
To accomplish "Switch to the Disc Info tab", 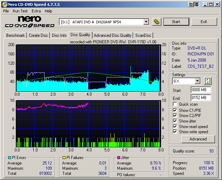I will [x=59, y=35].
